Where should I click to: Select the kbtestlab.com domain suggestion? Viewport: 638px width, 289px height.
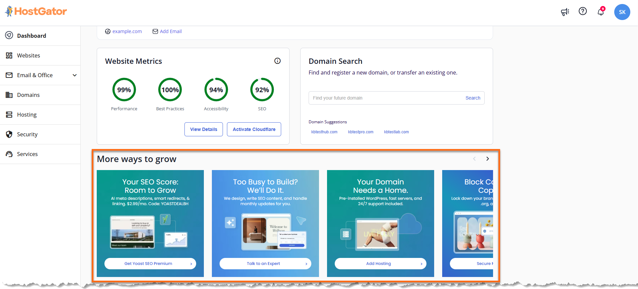(396, 132)
